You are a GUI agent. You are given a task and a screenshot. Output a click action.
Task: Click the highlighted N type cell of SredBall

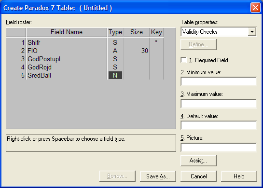(115, 75)
